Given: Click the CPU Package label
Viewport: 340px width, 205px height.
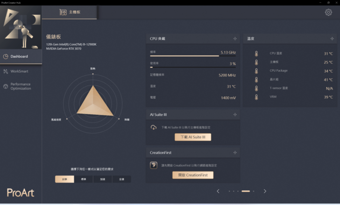Looking at the screenshot, I should point(279,71).
